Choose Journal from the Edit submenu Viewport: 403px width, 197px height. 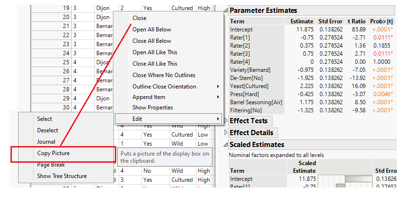46,142
